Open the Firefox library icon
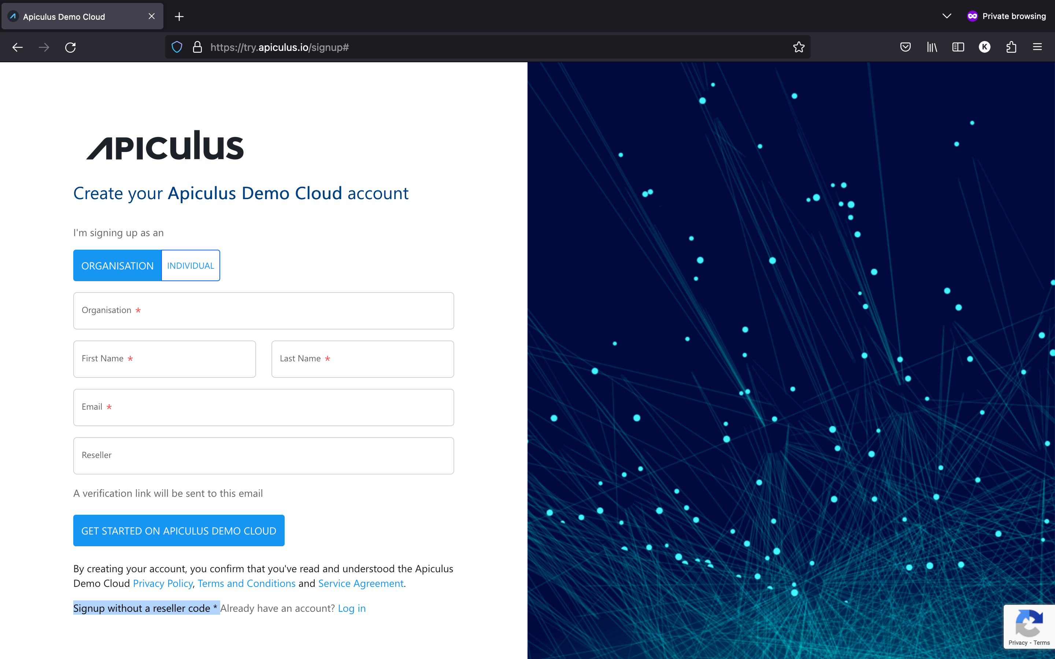Viewport: 1055px width, 659px height. pos(932,46)
